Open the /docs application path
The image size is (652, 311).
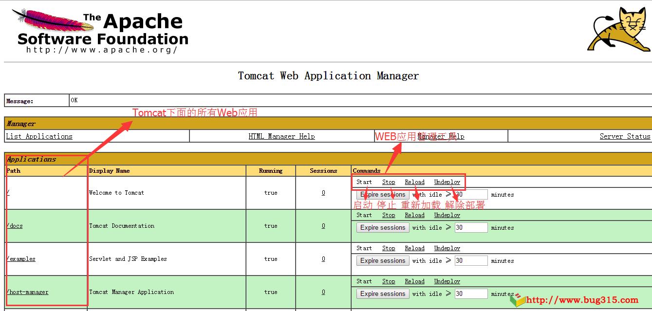15,226
